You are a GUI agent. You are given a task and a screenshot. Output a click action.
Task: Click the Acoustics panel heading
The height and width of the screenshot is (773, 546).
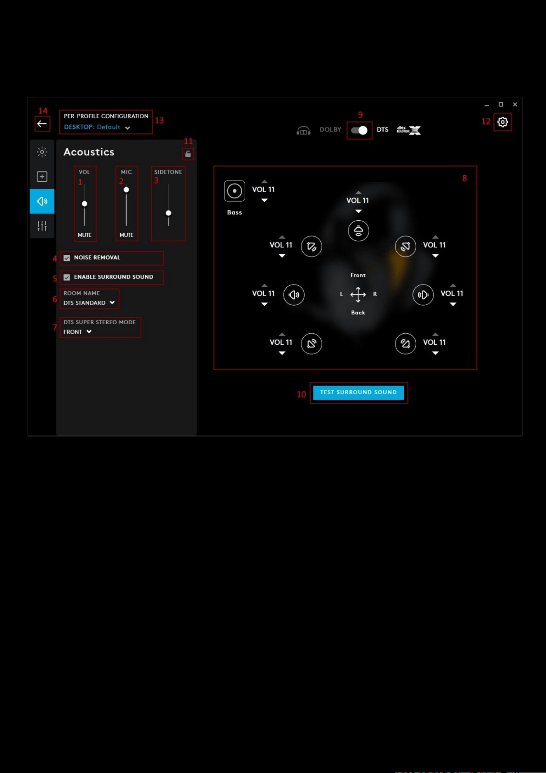tap(89, 152)
